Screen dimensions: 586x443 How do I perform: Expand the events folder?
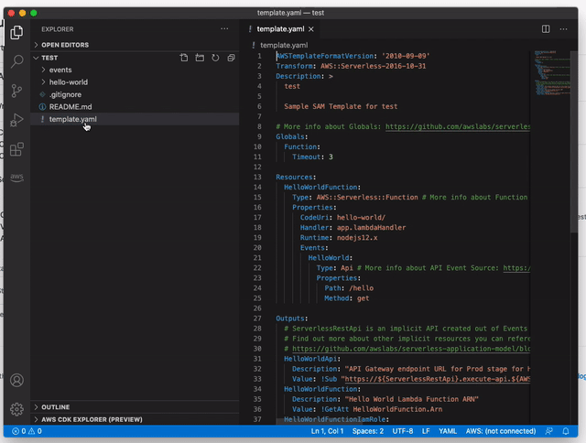60,70
